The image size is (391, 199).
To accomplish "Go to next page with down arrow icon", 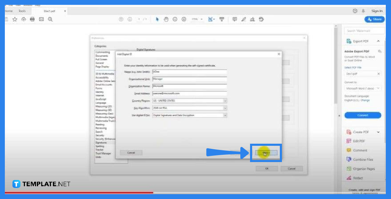I will click(130, 19).
